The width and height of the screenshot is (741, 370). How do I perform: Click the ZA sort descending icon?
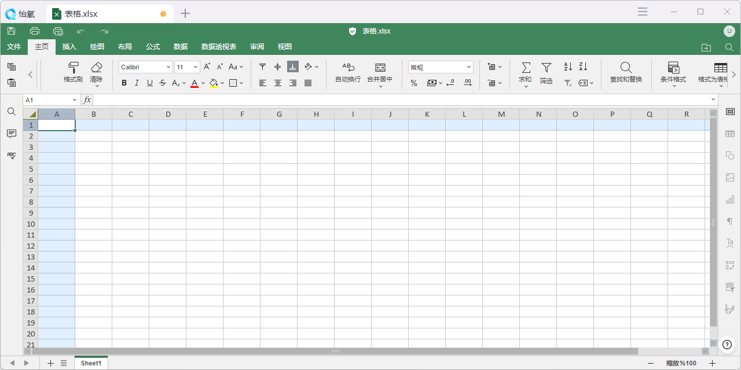pyautogui.click(x=583, y=67)
